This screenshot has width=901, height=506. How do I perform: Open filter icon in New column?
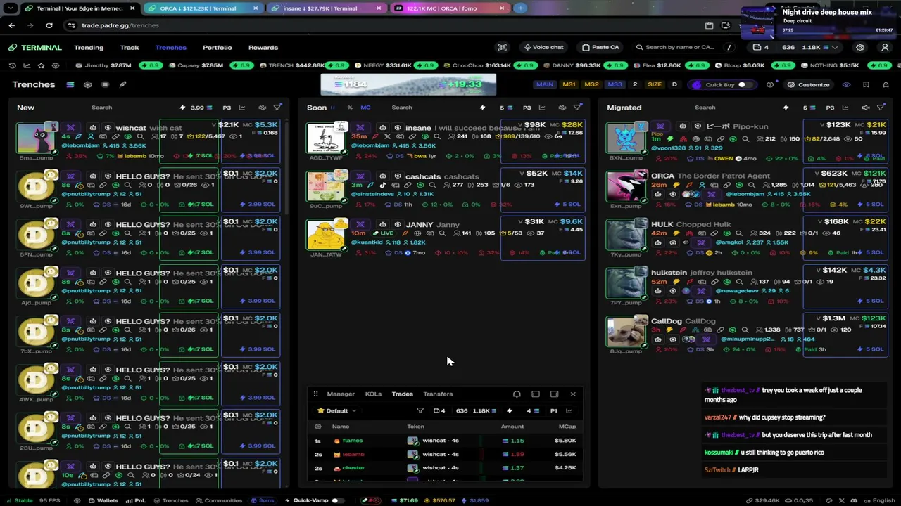277,108
